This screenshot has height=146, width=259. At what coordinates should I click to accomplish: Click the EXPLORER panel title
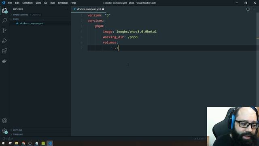18,9
